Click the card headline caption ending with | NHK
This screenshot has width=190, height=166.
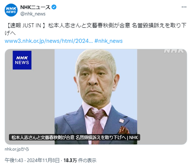pos(74,137)
